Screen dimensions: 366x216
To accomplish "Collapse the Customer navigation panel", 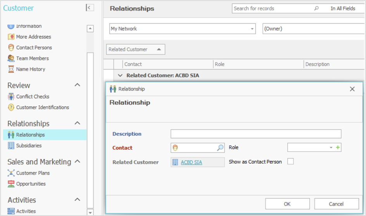I will pos(90,8).
